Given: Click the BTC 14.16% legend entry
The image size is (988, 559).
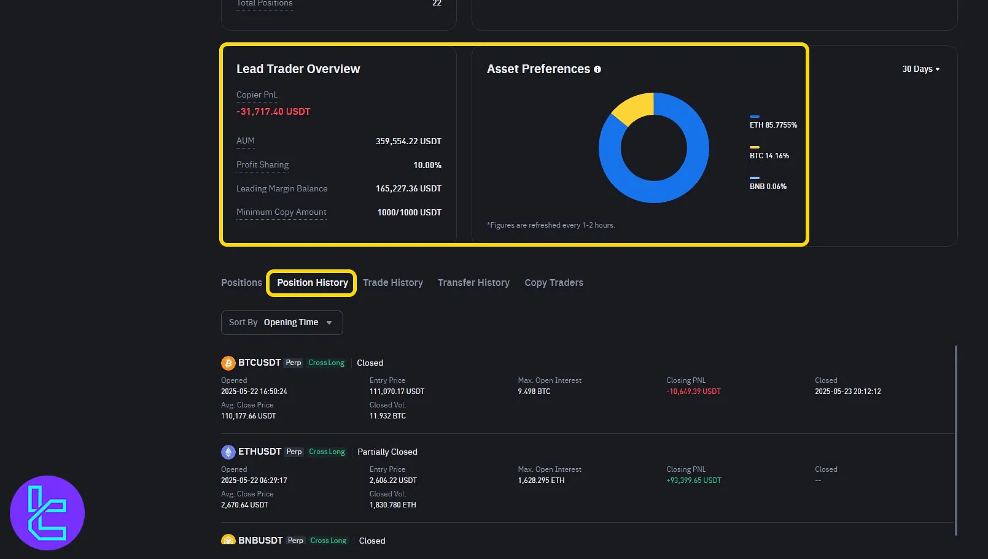Looking at the screenshot, I should (x=769, y=153).
